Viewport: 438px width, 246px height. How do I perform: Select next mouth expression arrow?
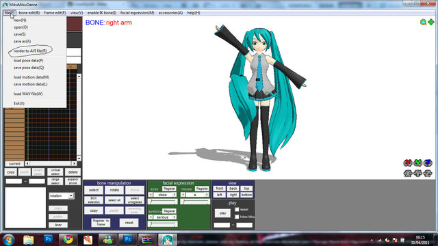[207, 195]
